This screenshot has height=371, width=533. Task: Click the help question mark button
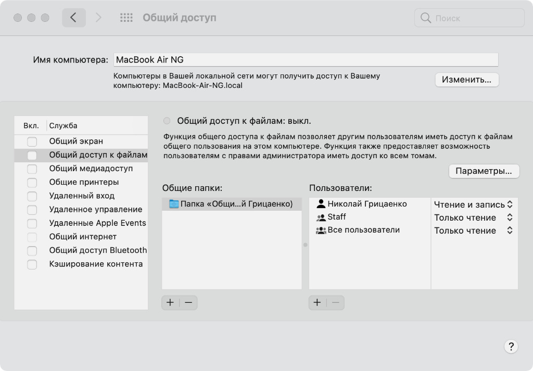click(x=511, y=347)
